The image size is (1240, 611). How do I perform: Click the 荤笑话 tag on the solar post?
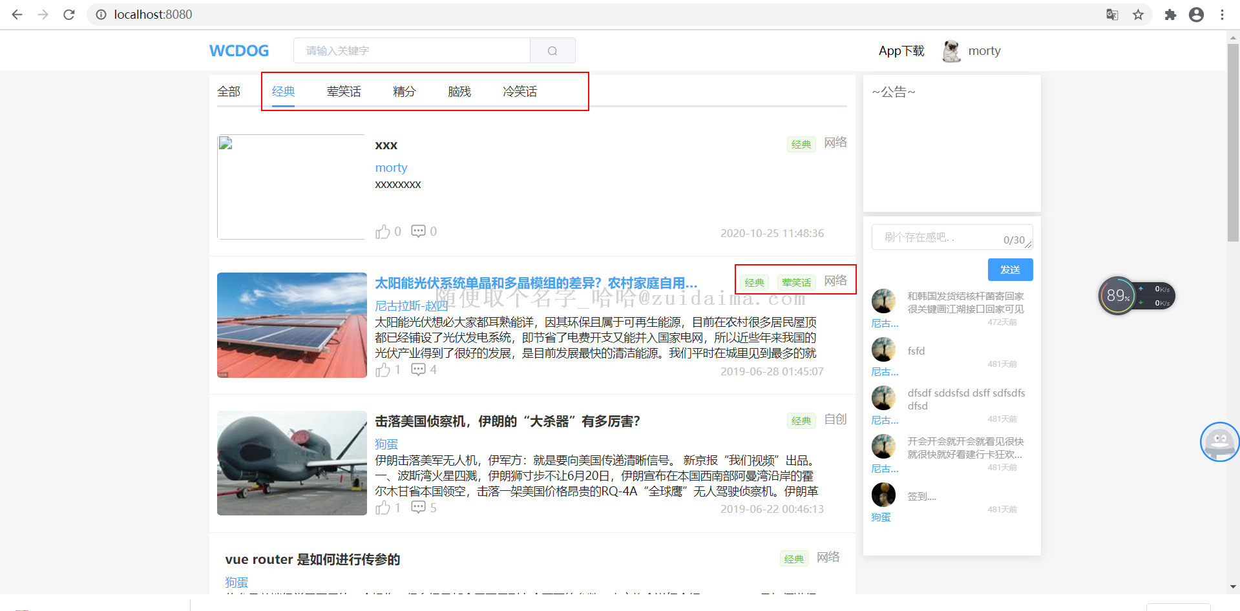[x=796, y=282]
